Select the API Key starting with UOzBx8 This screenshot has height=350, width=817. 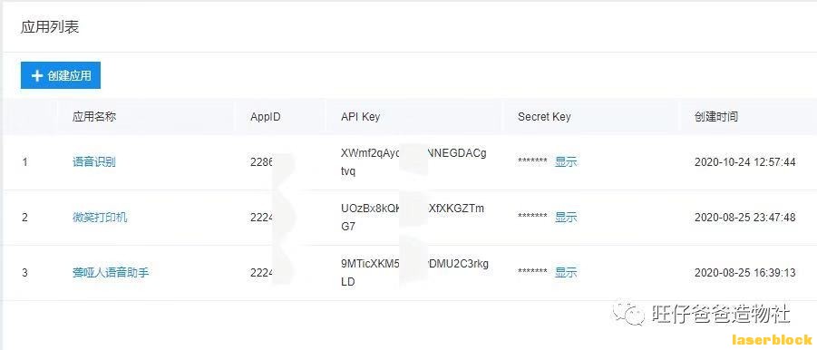413,218
